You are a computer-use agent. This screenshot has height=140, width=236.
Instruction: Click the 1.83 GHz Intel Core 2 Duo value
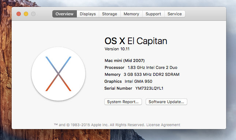pos(152,67)
